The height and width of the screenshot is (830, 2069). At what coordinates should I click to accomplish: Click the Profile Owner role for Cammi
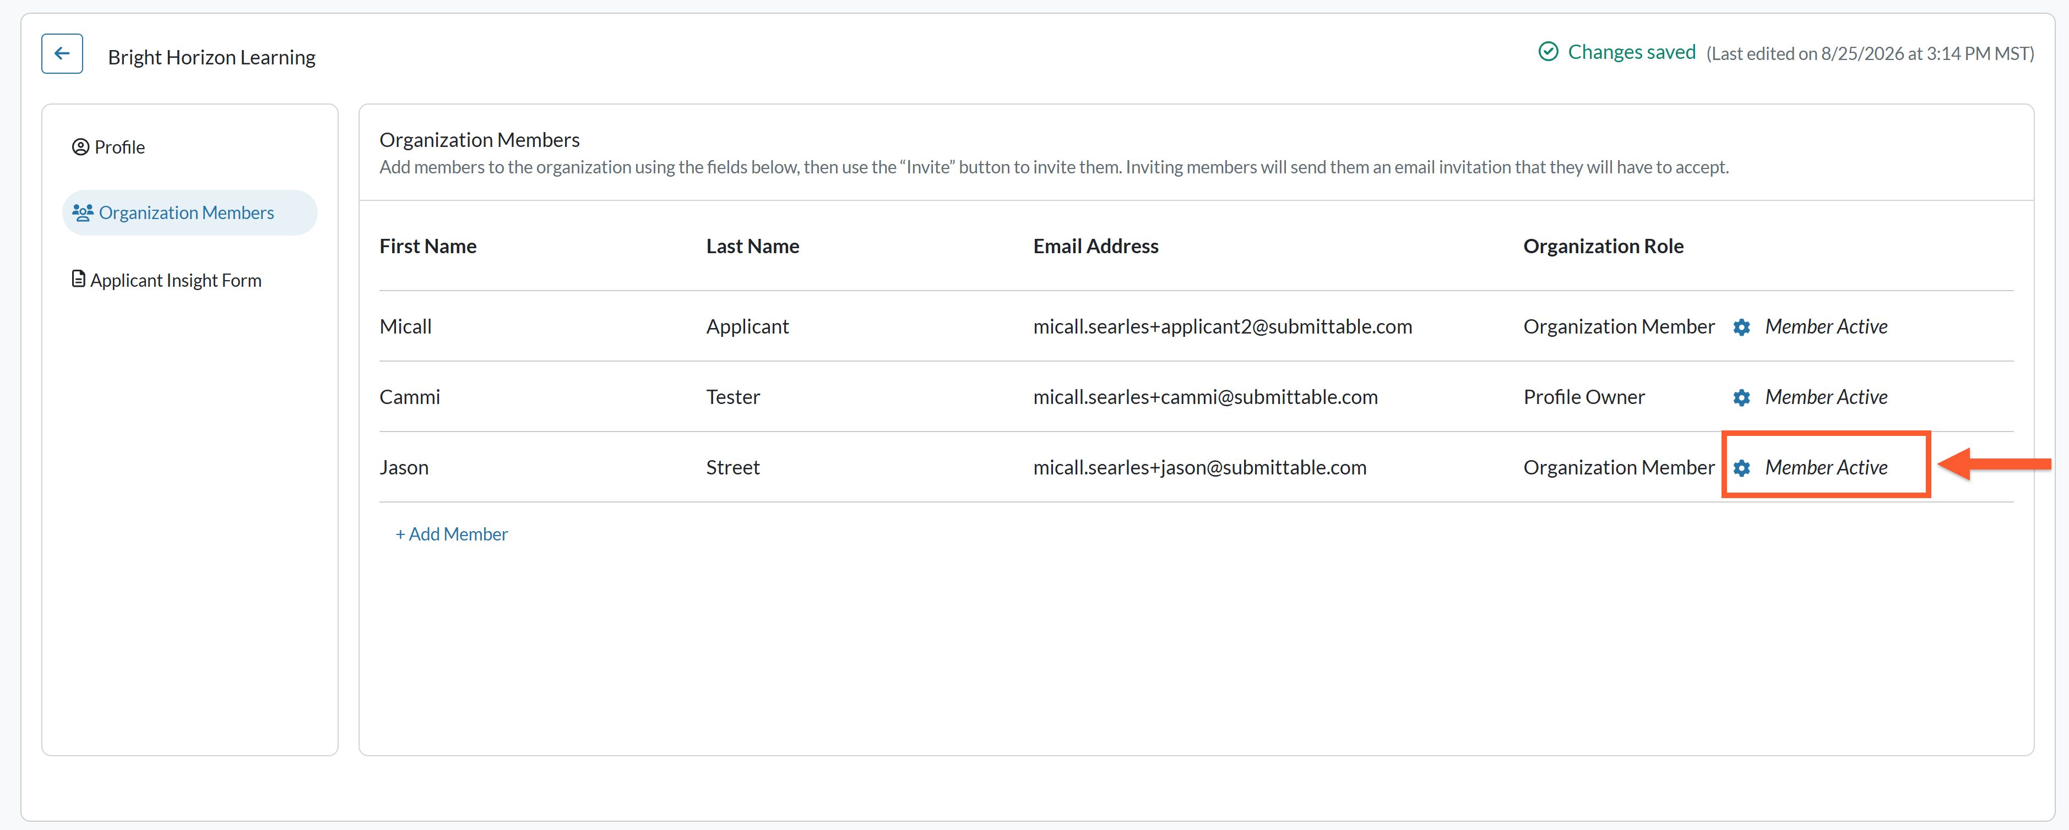coord(1584,396)
